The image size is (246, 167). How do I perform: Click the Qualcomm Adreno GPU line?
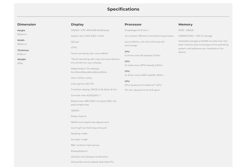(143, 85)
